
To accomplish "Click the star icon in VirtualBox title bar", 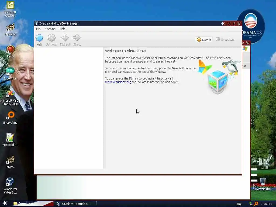I will [223, 23].
